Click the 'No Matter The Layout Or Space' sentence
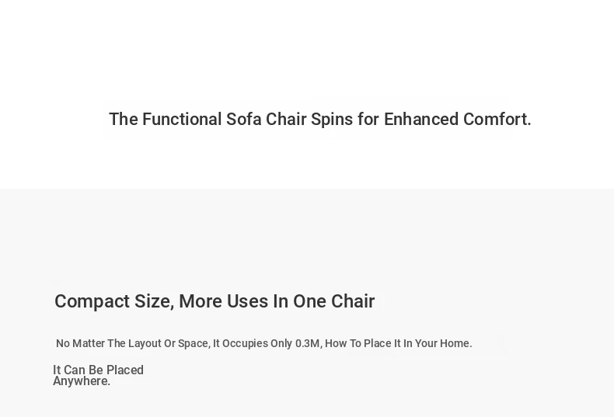This screenshot has height=417, width=614. pos(264,343)
